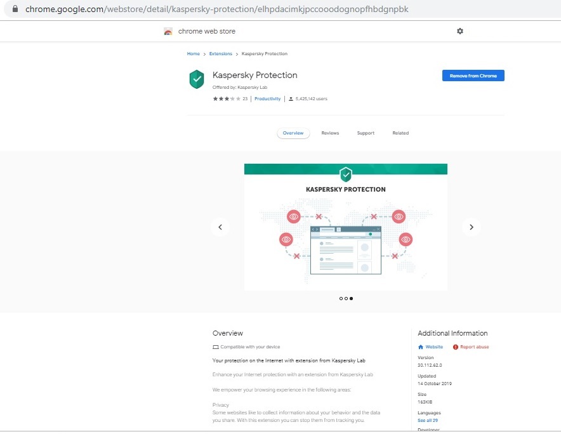Click the house icon beside Website
This screenshot has height=434, width=561.
(x=421, y=346)
